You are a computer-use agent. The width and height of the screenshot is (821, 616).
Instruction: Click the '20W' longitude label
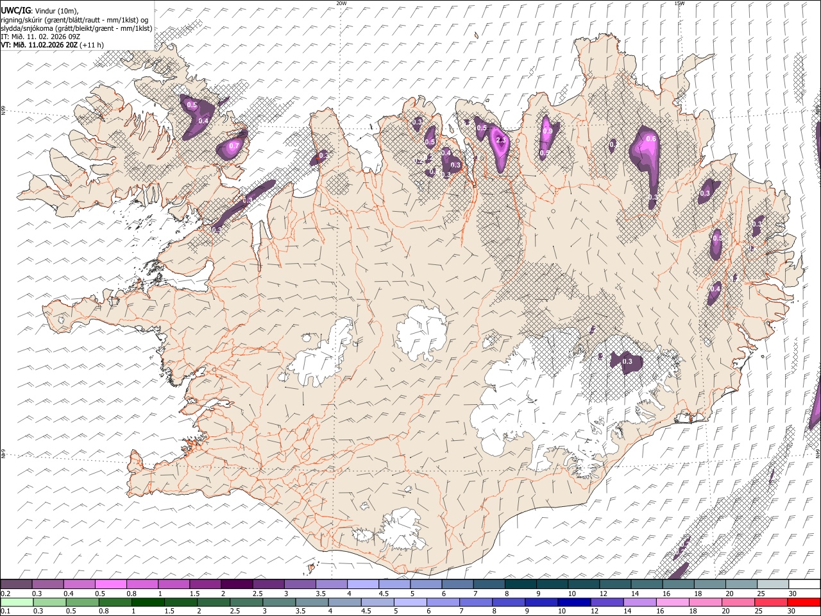342,3
